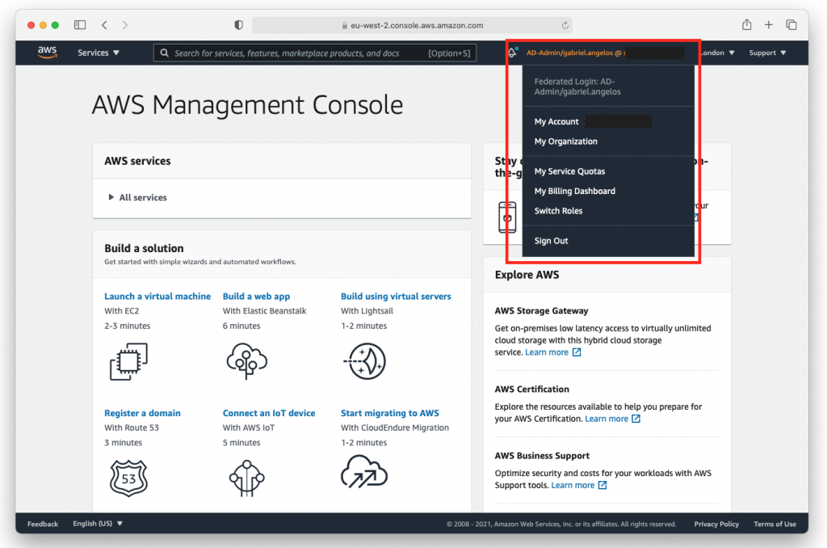Click Learn more for AWS Storage Gateway
This screenshot has height=548, width=827.
tap(552, 352)
